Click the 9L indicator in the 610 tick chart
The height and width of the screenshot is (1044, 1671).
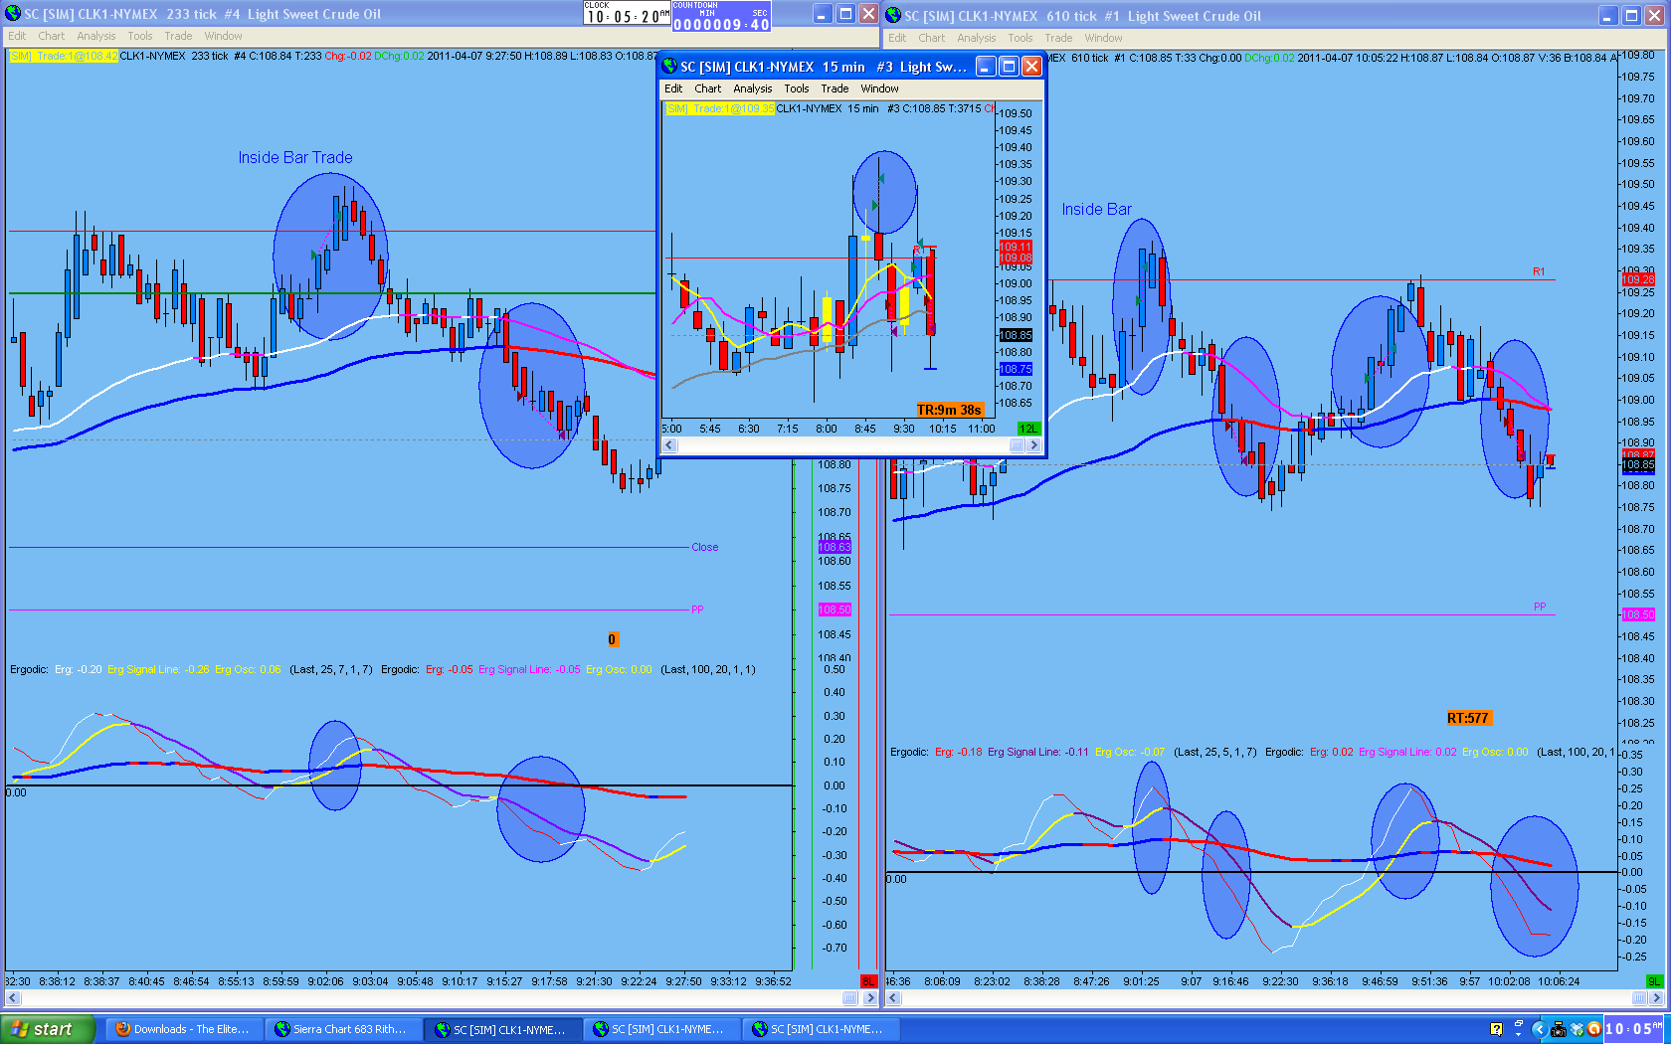tap(1655, 981)
